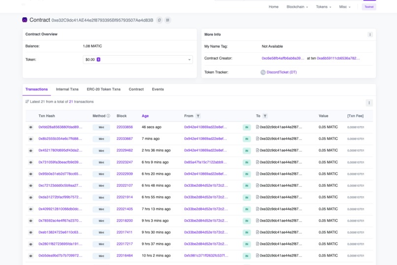Preview transaction 0x731059fa3beacfb9d39
This screenshot has height=265, width=397.
[31, 162]
